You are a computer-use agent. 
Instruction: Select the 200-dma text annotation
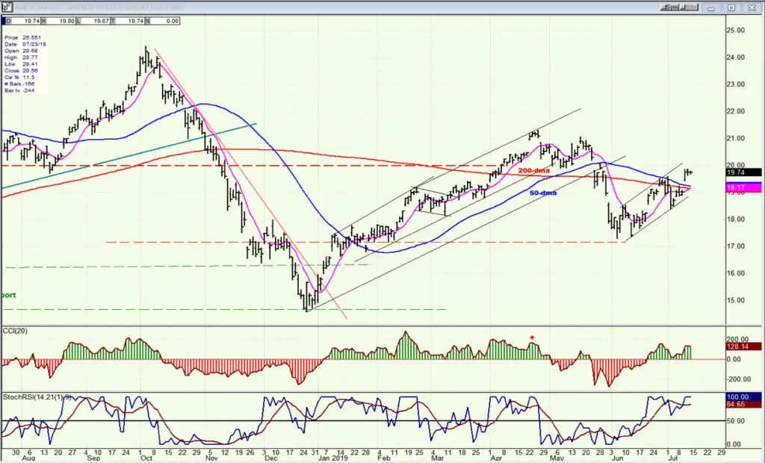[x=533, y=170]
